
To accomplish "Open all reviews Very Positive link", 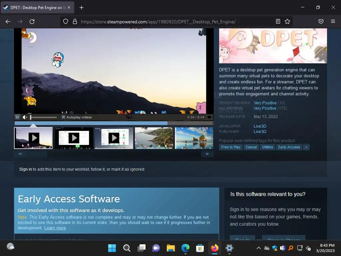I will (x=265, y=108).
